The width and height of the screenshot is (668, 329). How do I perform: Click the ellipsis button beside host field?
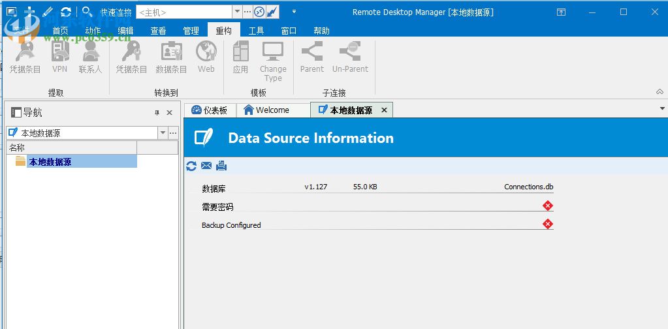point(247,12)
